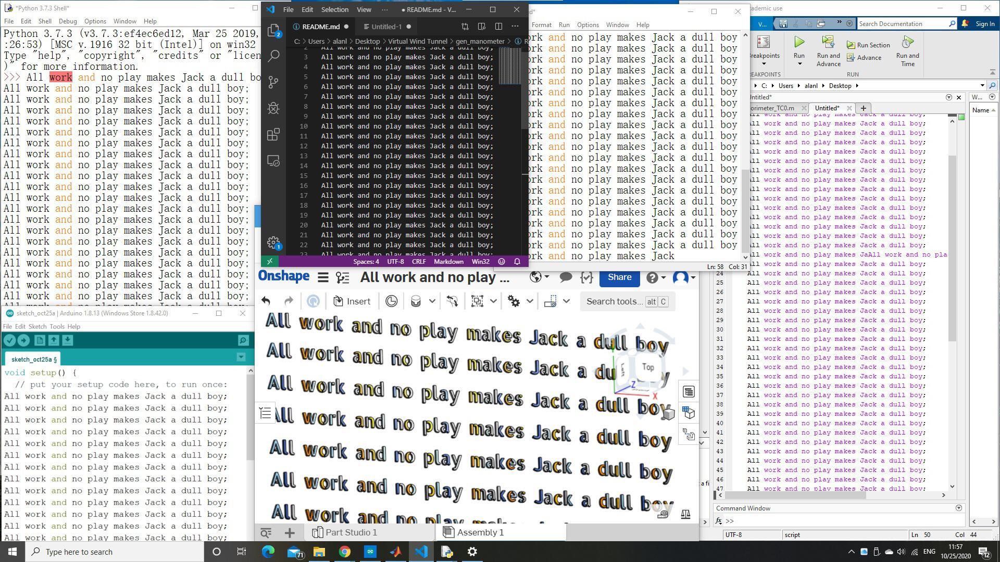The width and height of the screenshot is (1000, 562).
Task: Toggle VS Code split editor right
Action: [498, 27]
